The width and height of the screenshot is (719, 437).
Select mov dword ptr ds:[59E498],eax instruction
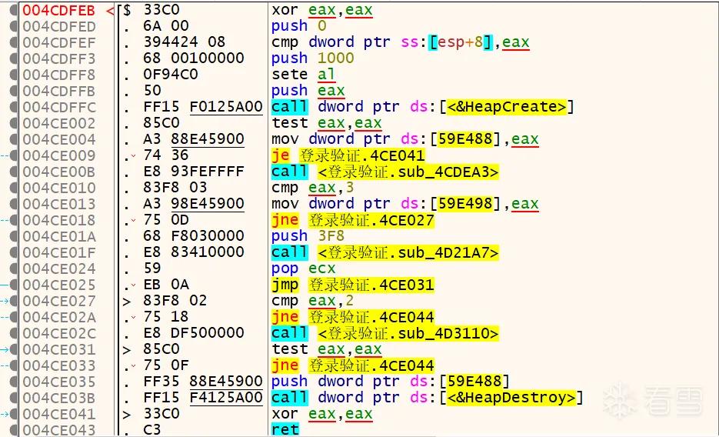[405, 204]
